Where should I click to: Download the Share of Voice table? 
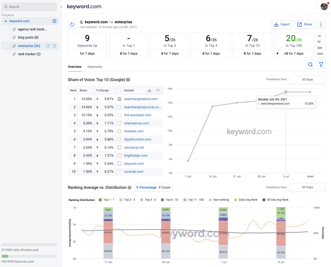click(x=150, y=90)
